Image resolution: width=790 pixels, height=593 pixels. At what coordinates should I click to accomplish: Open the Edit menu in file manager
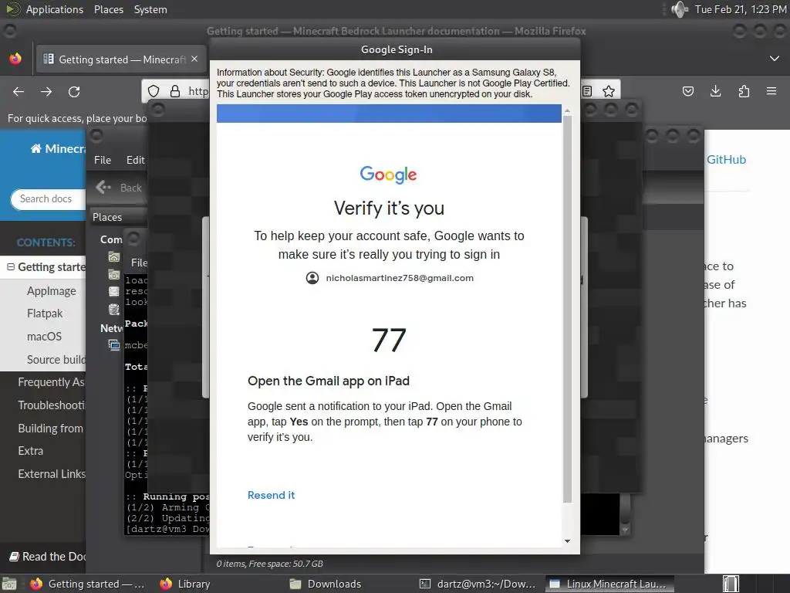pyautogui.click(x=135, y=160)
